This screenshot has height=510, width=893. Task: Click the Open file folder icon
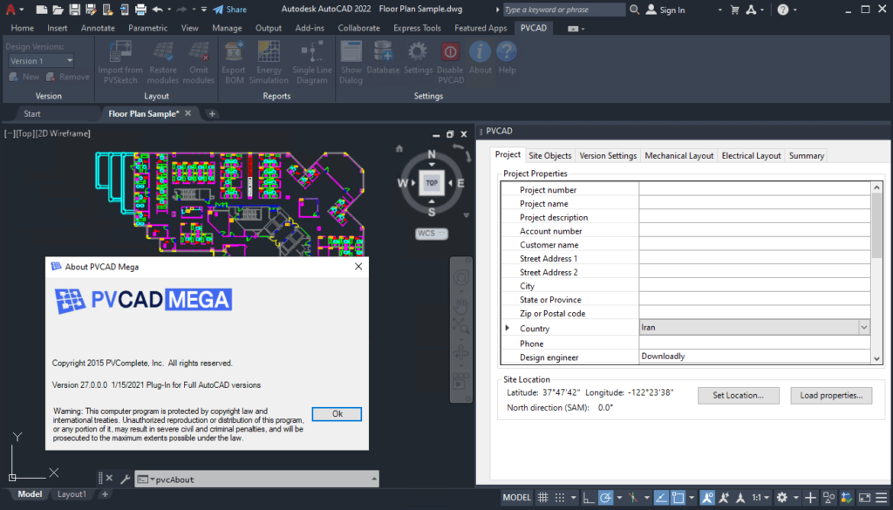pos(58,10)
